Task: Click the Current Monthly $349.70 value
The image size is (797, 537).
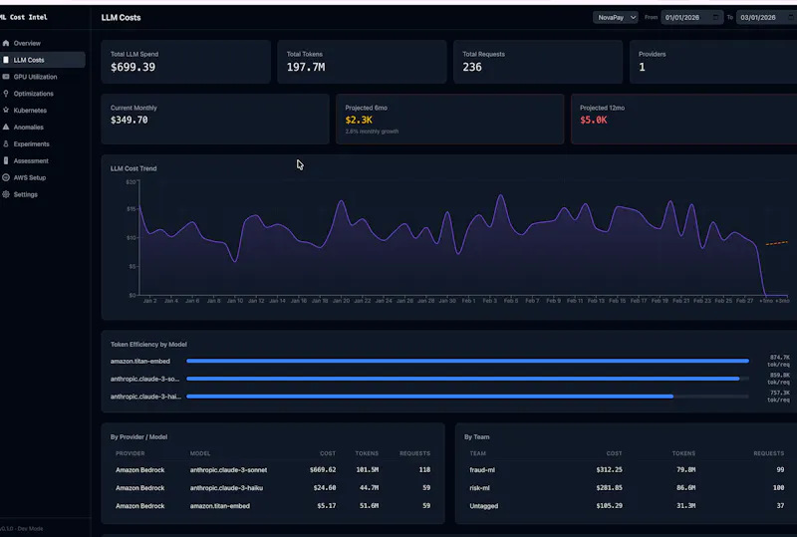Action: (x=130, y=120)
